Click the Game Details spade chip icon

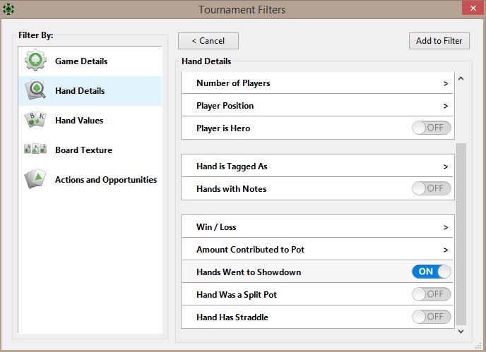tap(35, 61)
